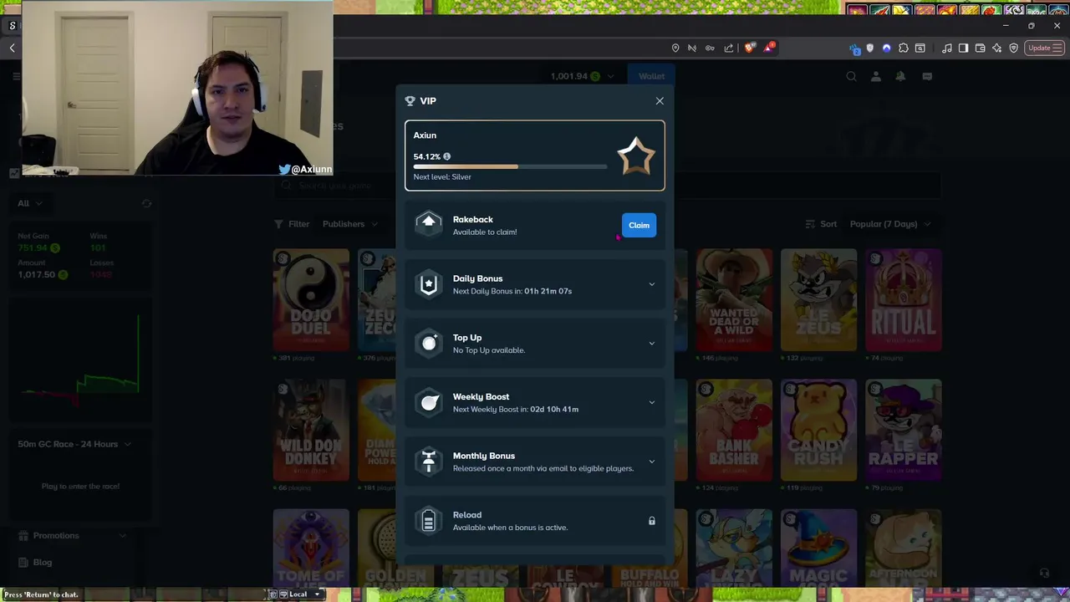Expand the Promotions sidebar menu

(x=74, y=535)
